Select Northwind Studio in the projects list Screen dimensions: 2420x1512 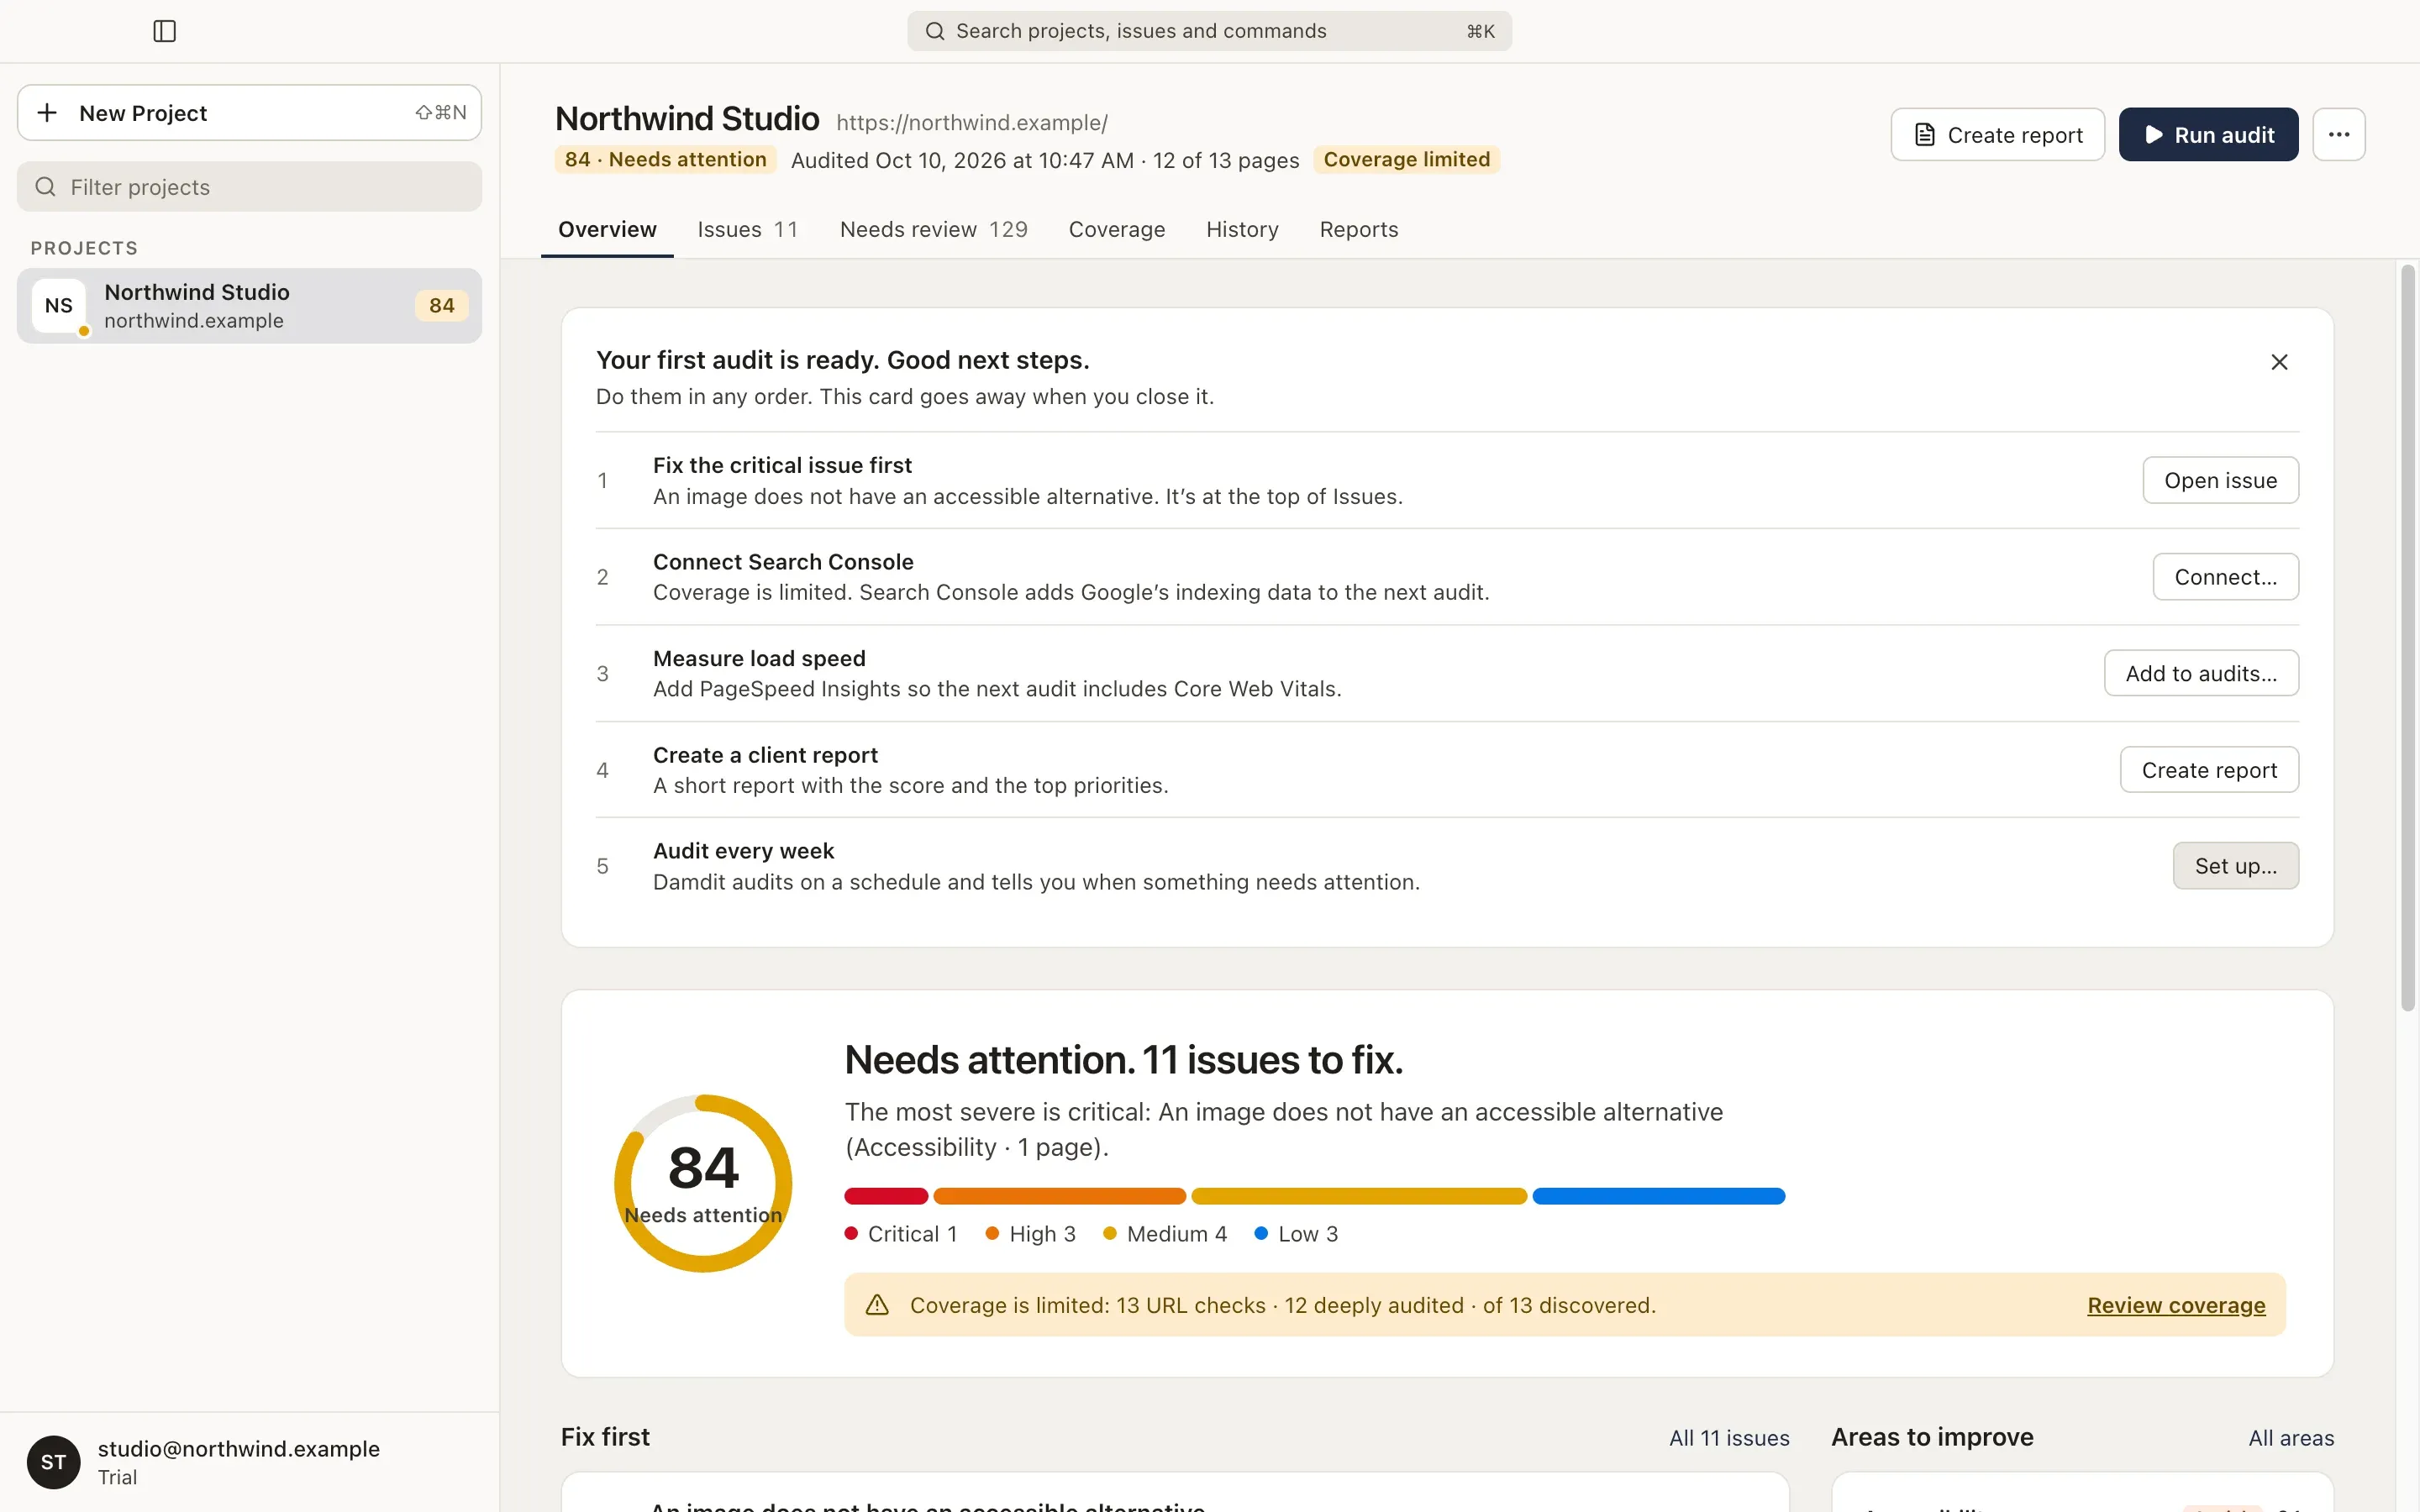pyautogui.click(x=249, y=306)
